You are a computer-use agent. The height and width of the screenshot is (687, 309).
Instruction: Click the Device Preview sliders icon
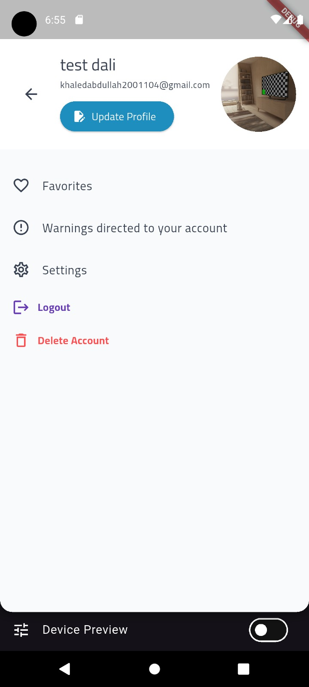pyautogui.click(x=21, y=630)
